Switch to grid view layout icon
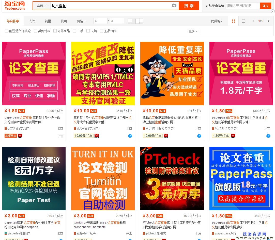This screenshot has height=240, width=275. point(233,21)
